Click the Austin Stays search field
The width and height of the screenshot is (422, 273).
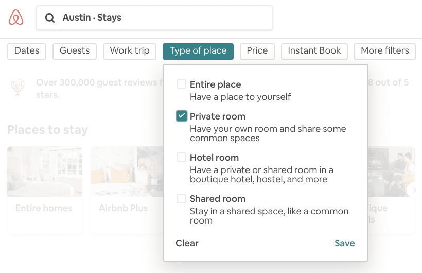154,18
